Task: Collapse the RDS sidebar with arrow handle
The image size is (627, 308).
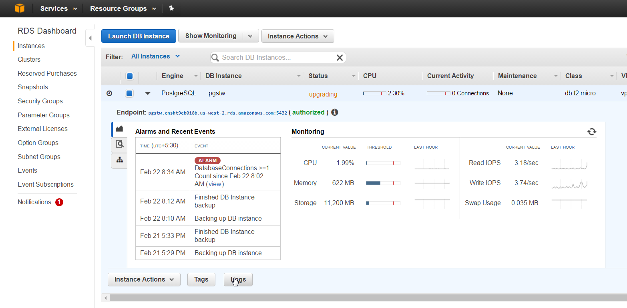Action: [90, 38]
